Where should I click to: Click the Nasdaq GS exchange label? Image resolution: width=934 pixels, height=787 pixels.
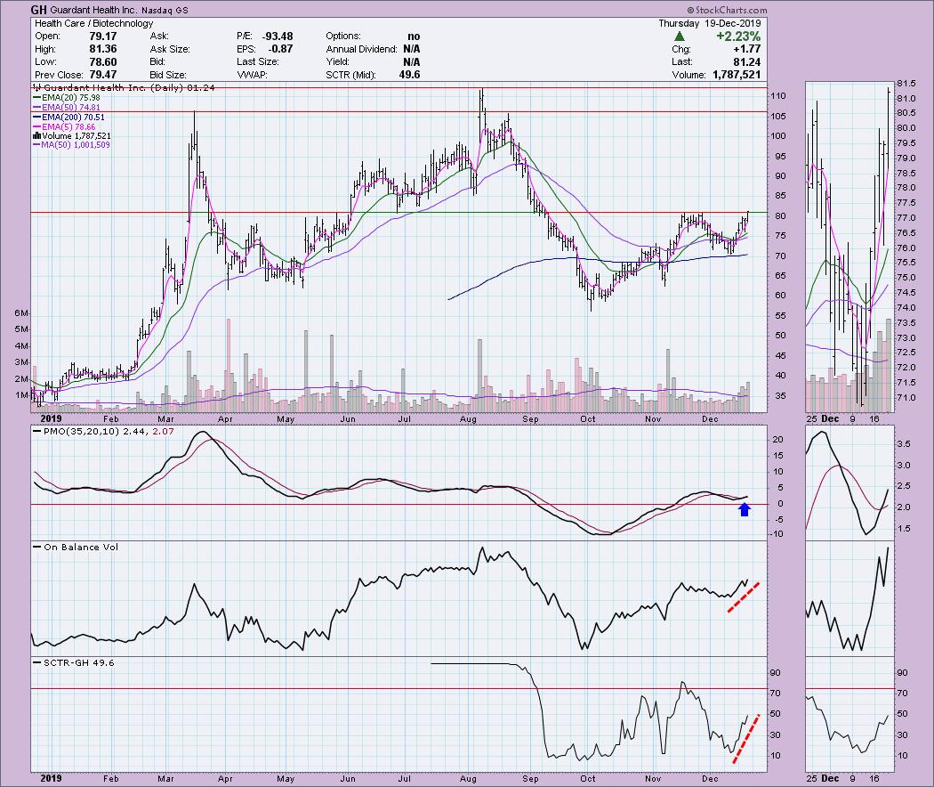coord(166,11)
